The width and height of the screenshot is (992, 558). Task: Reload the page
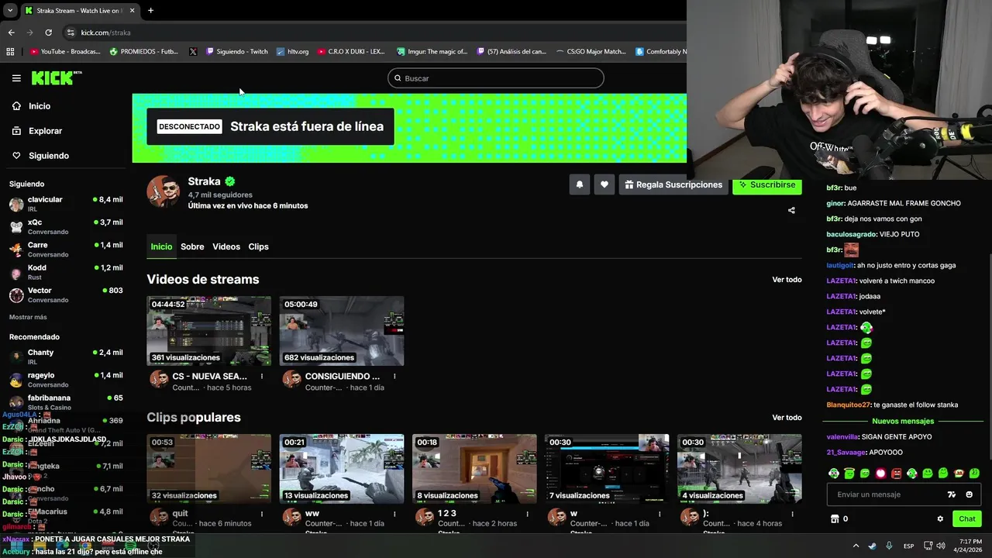tap(48, 33)
